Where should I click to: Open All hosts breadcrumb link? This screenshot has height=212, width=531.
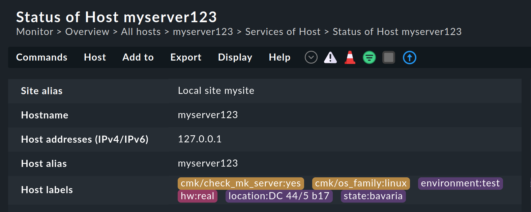pos(141,32)
